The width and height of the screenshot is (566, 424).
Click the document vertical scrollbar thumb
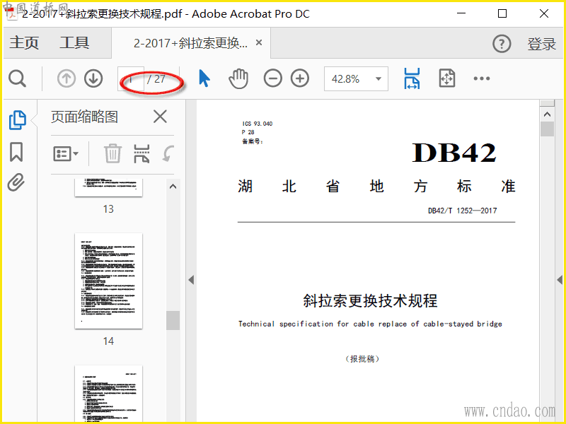point(547,129)
